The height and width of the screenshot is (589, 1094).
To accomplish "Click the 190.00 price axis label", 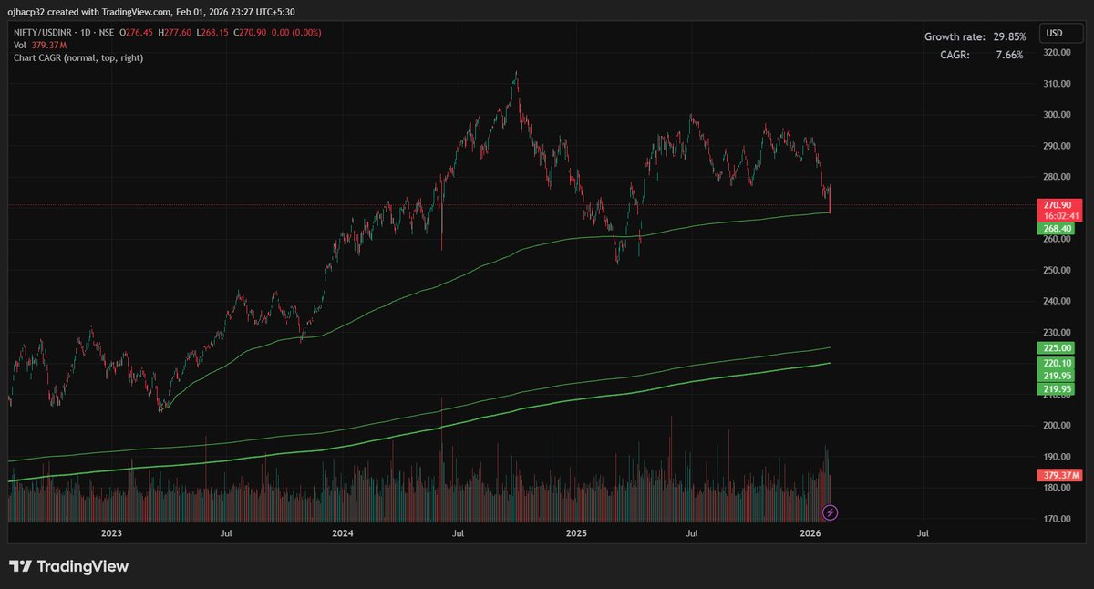I will tap(1058, 457).
